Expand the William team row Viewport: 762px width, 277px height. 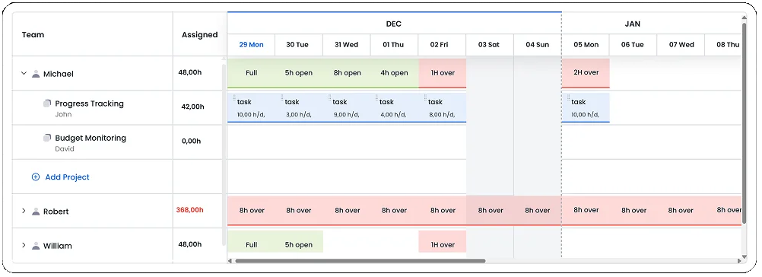coord(24,245)
